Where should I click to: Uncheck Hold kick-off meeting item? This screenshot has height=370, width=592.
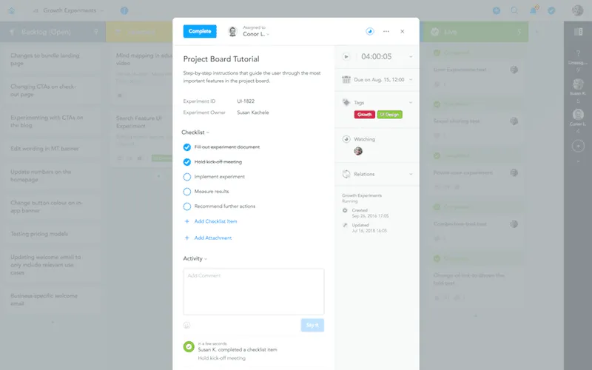click(x=187, y=162)
